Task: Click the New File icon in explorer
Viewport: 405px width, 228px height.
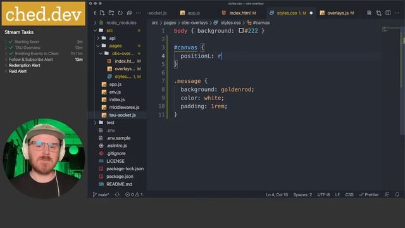Action: (x=103, y=13)
